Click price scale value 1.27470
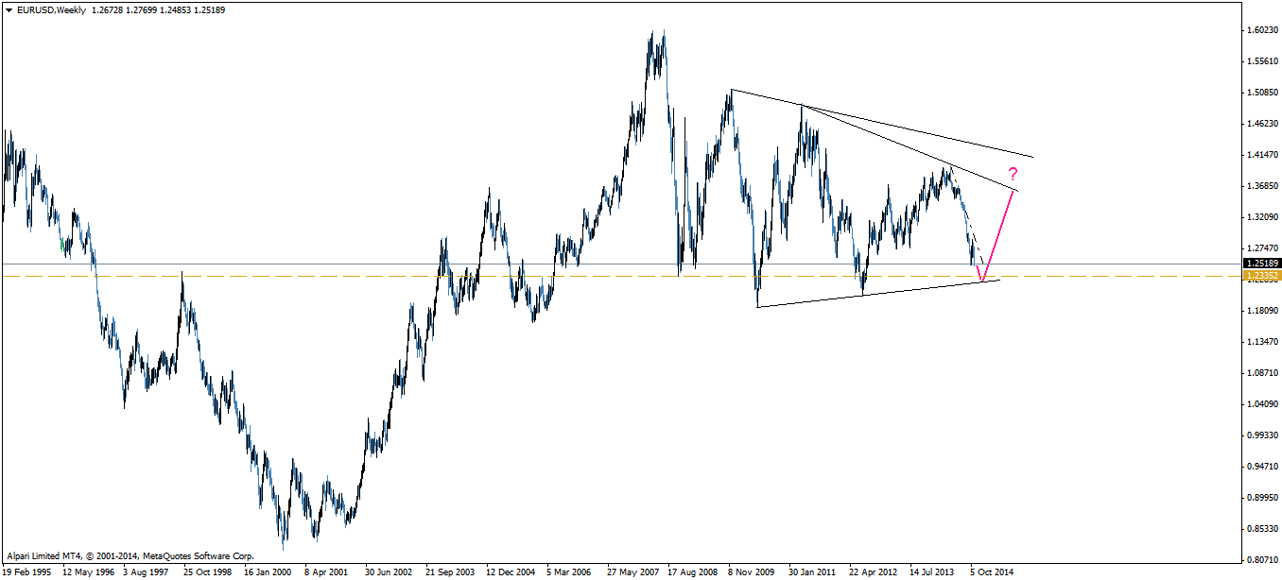 click(x=1264, y=248)
